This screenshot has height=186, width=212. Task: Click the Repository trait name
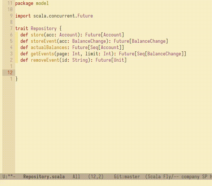point(43,29)
